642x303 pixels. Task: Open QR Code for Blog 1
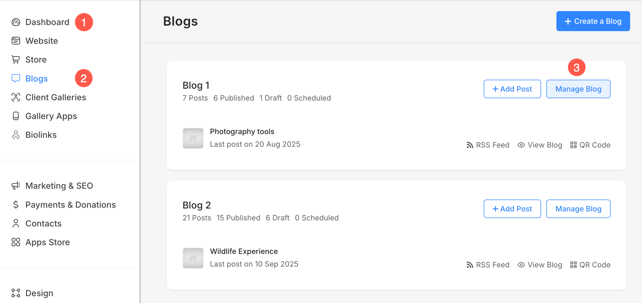click(x=590, y=145)
